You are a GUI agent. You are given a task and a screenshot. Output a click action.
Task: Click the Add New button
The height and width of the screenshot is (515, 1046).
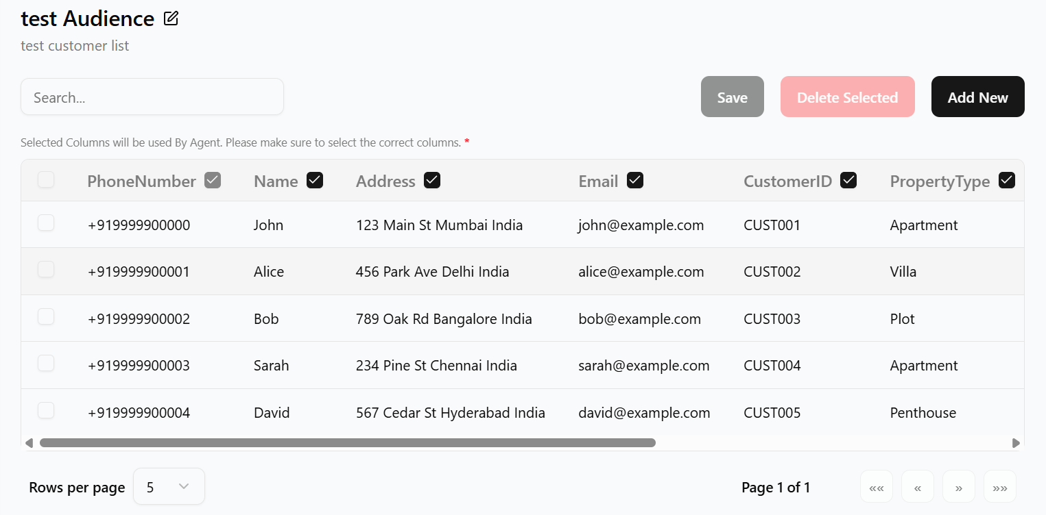[977, 97]
